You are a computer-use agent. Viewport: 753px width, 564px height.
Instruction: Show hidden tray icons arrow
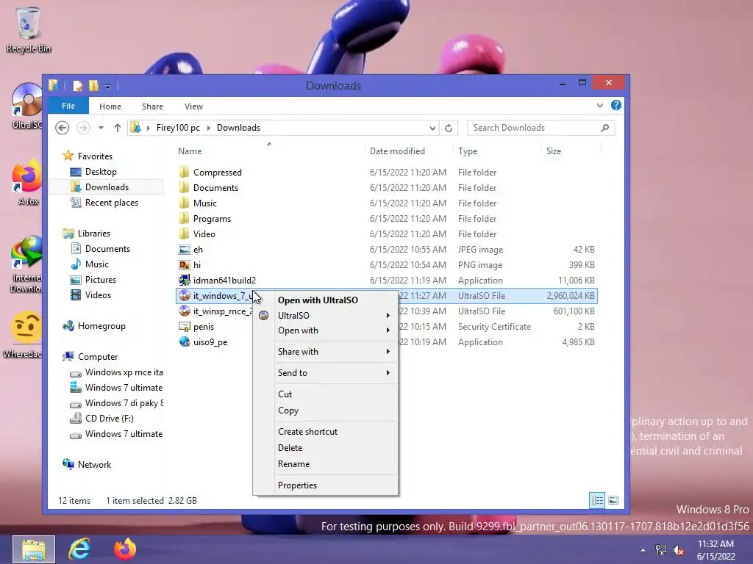pos(643,550)
